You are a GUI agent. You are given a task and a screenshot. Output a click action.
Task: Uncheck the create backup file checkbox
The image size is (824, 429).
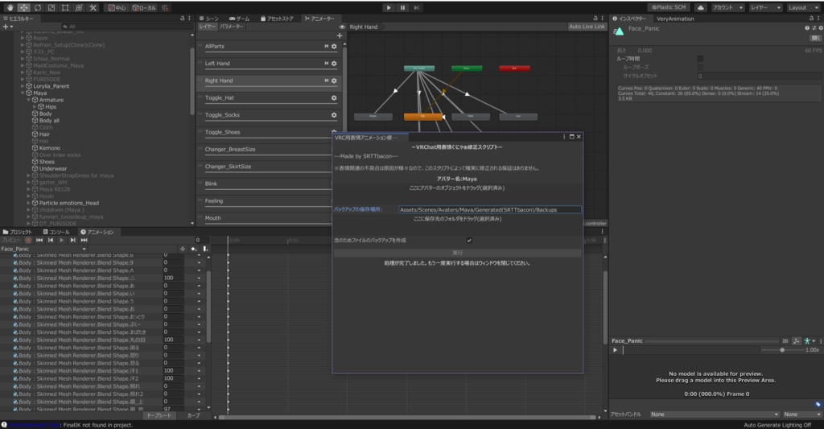469,241
